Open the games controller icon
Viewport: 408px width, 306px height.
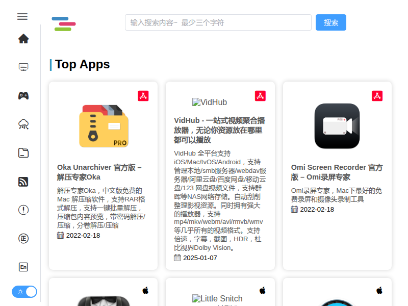pos(23,95)
